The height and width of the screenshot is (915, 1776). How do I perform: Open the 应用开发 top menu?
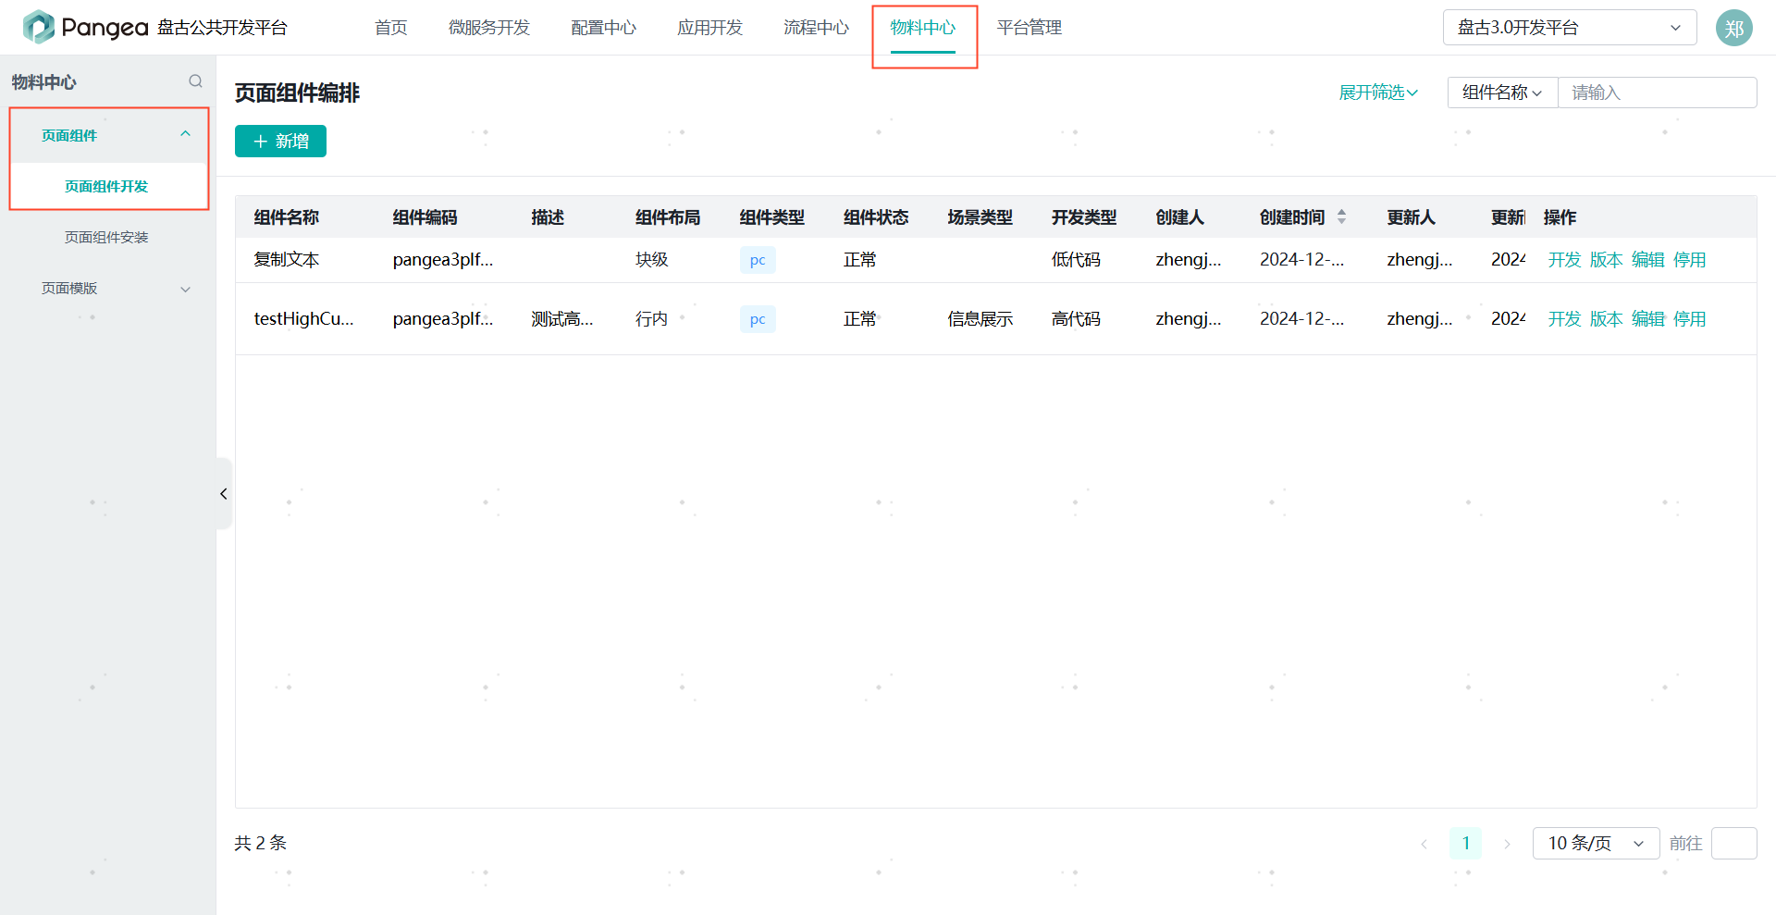(x=709, y=28)
